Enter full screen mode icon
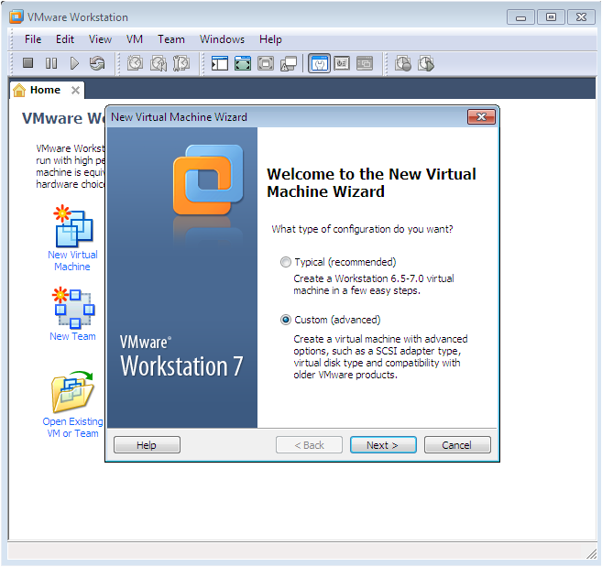This screenshot has height=567, width=602. (x=243, y=63)
